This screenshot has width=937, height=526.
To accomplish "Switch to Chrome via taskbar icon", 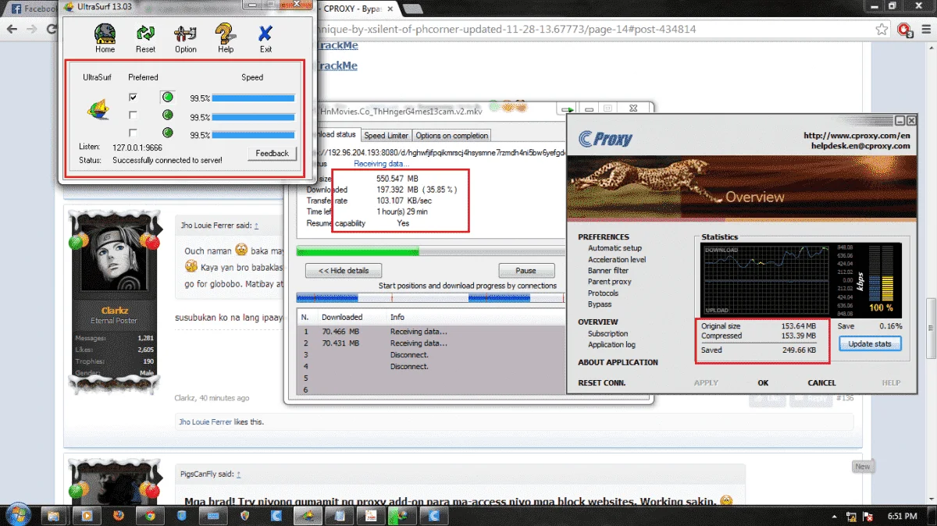I will 149,515.
